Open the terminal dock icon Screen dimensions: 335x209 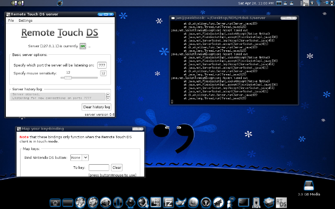pyautogui.click(x=244, y=202)
